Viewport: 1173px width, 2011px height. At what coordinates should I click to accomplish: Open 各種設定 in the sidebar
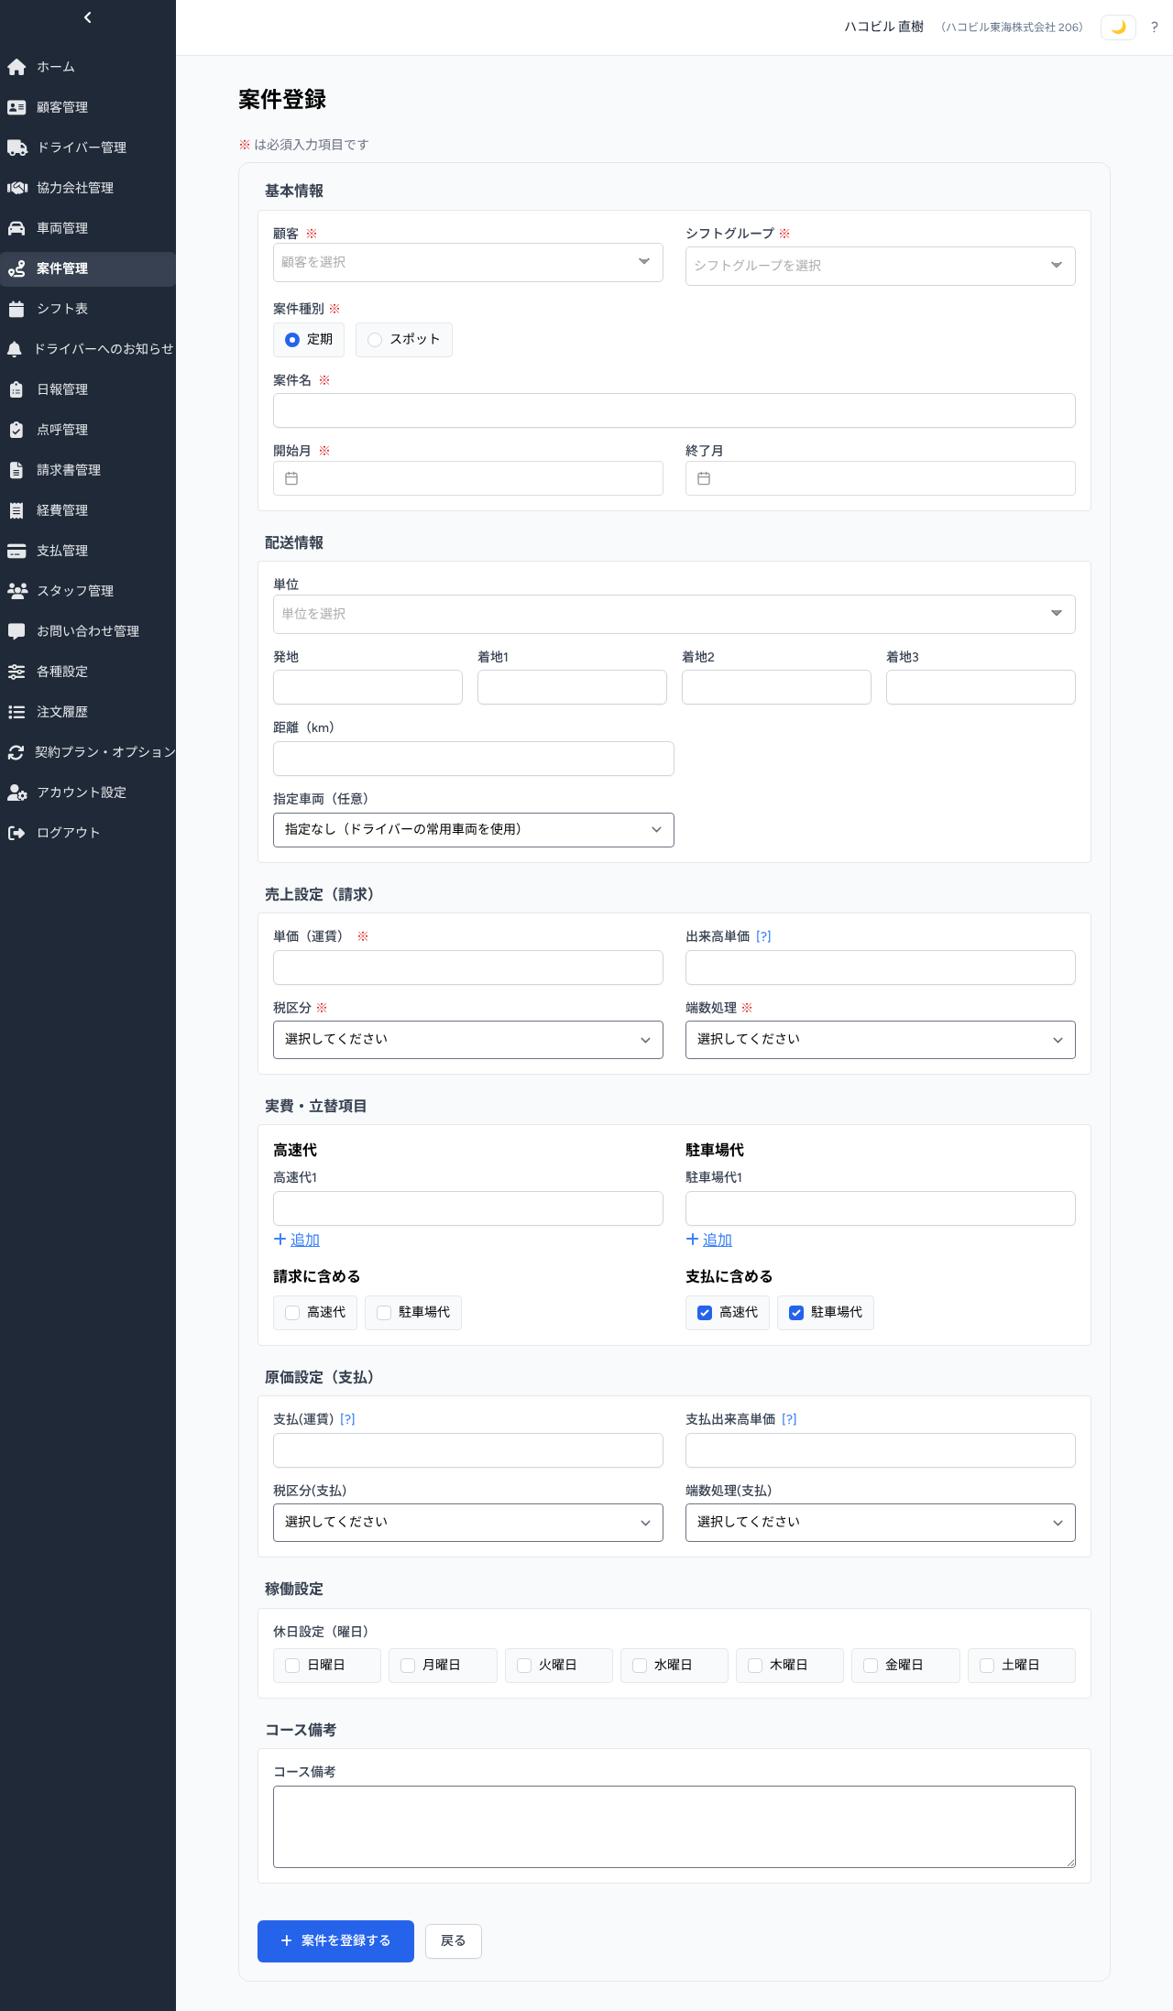tap(88, 672)
